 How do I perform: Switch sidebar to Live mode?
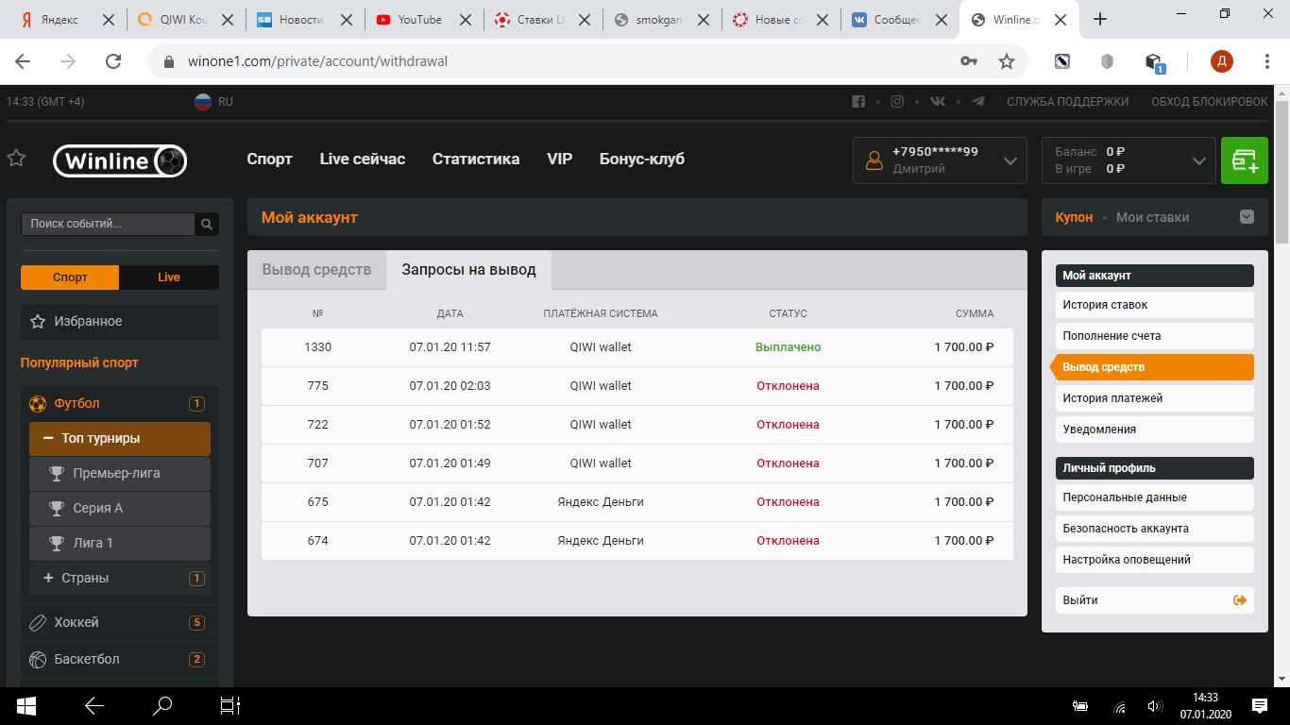point(169,278)
